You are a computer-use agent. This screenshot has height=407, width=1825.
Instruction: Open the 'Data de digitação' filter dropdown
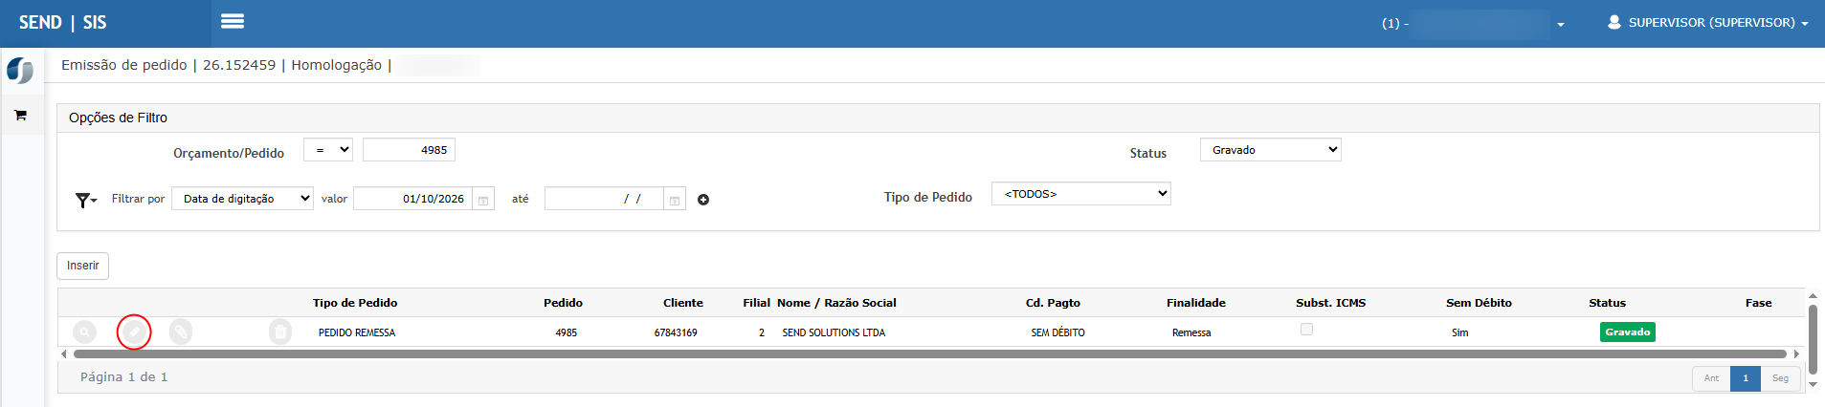242,199
